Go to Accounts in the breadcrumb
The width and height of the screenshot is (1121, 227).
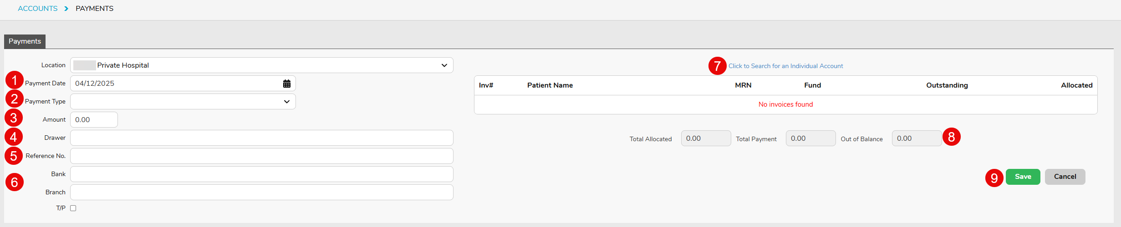pos(38,9)
